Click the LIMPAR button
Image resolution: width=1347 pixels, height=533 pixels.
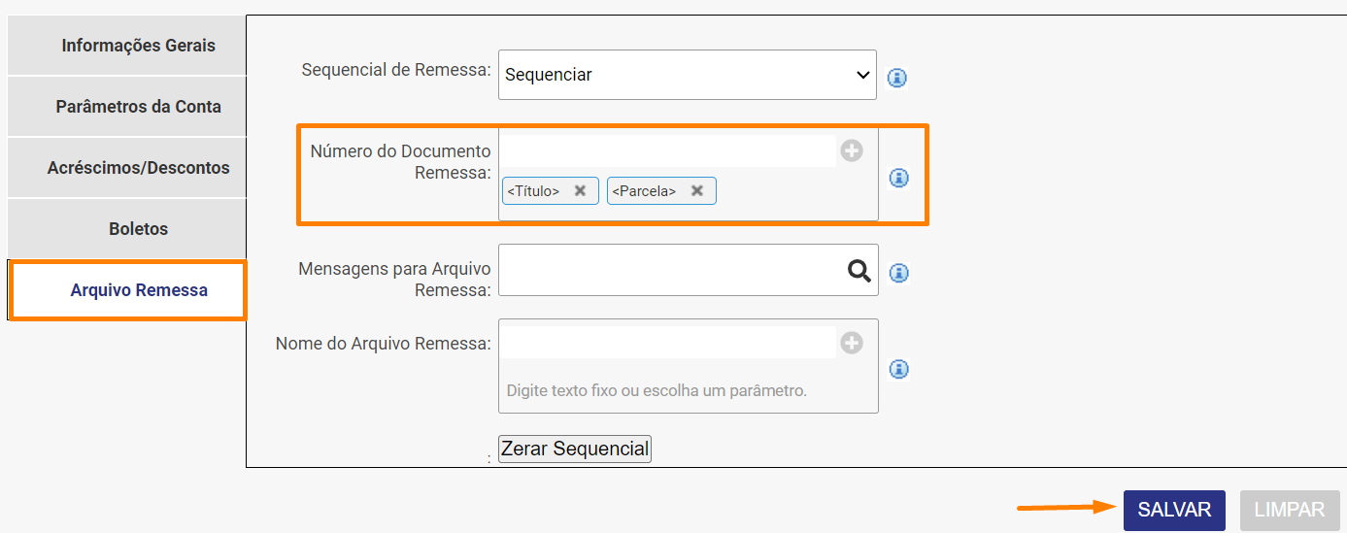(1289, 510)
